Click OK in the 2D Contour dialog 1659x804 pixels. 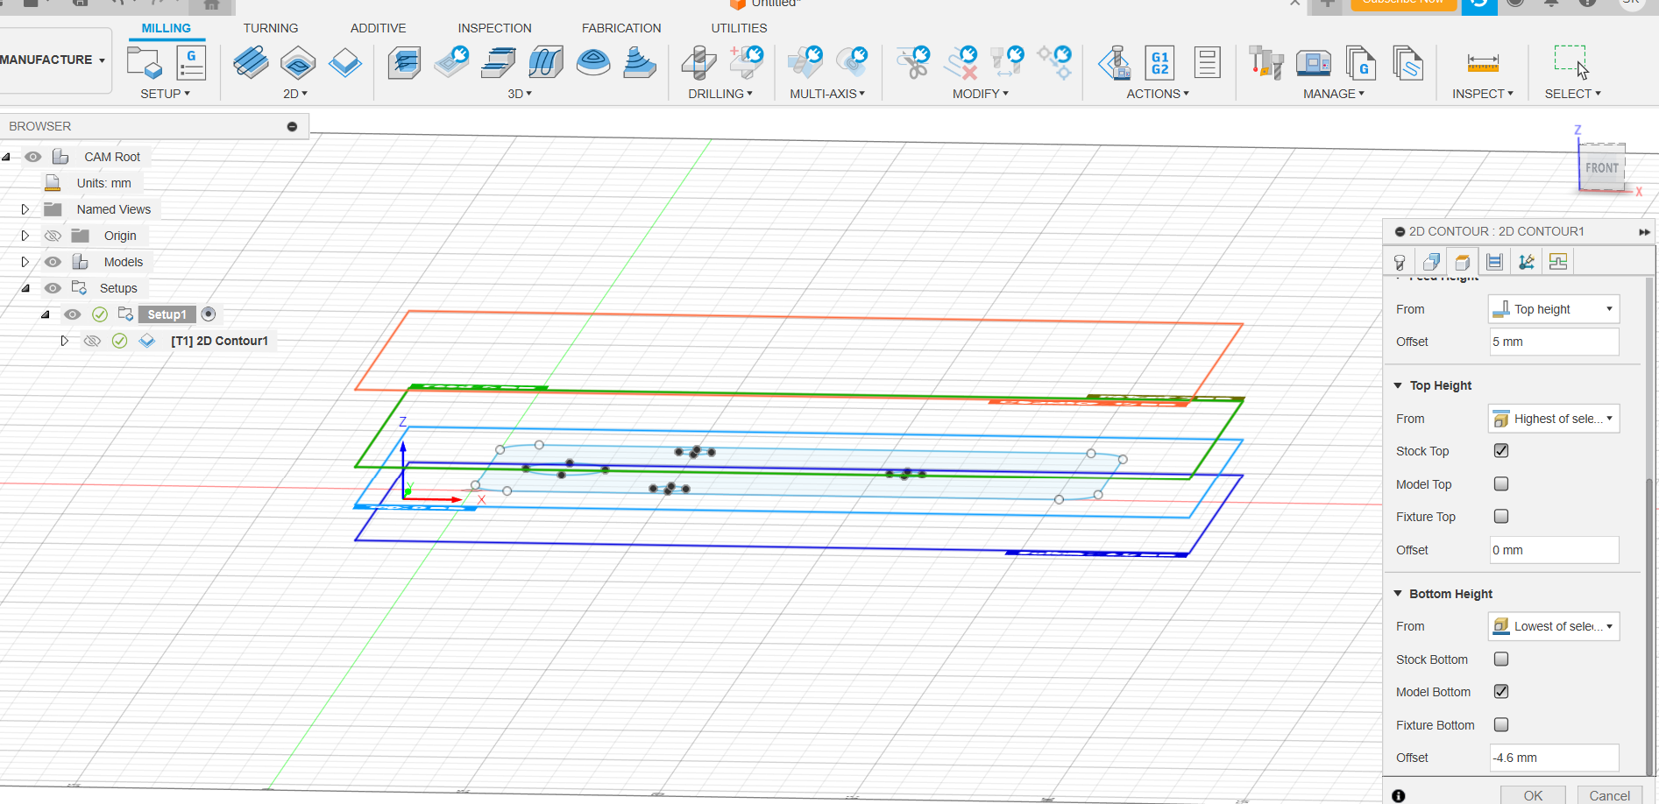click(1533, 795)
